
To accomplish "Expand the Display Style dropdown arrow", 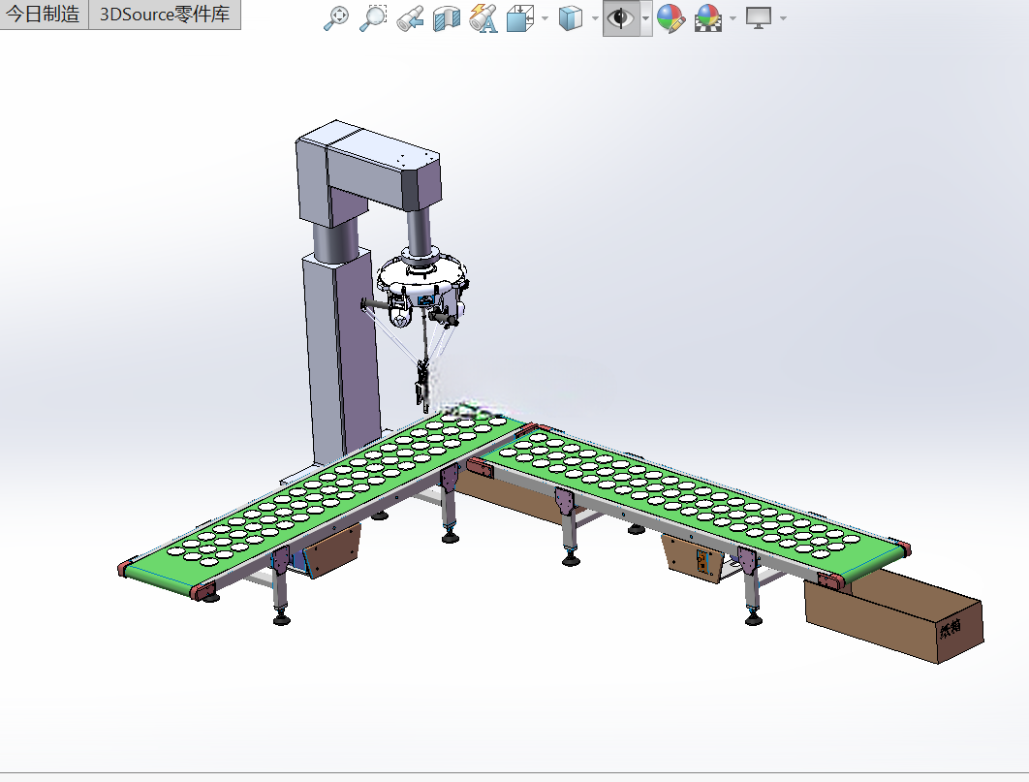I will click(x=595, y=18).
